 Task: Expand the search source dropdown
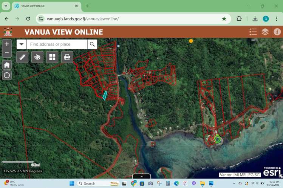(22, 44)
